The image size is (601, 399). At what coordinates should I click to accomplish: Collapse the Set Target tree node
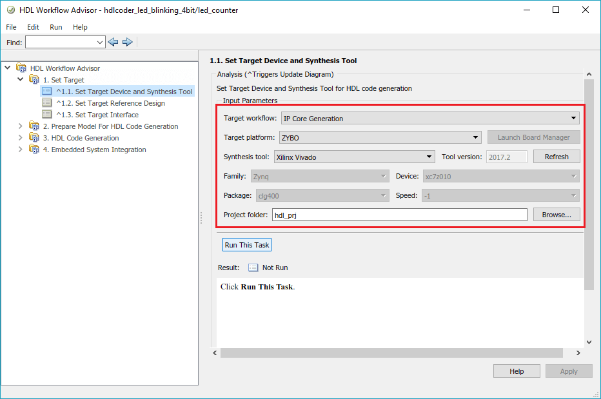[21, 80]
